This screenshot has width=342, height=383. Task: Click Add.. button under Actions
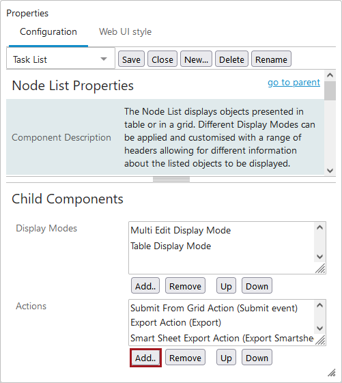click(x=145, y=358)
